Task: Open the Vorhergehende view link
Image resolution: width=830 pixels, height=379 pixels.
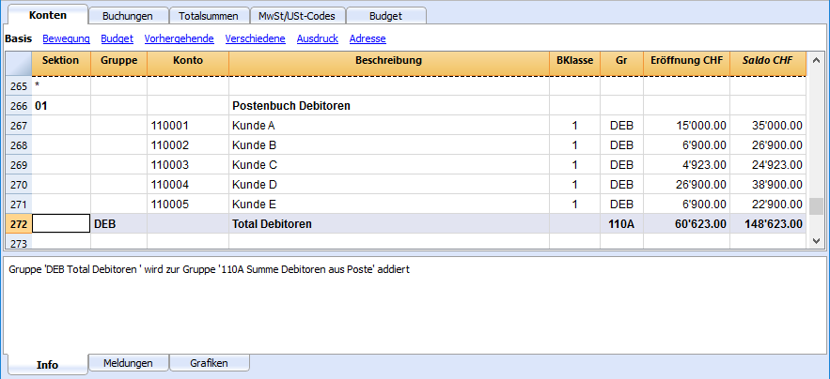Action: (179, 38)
